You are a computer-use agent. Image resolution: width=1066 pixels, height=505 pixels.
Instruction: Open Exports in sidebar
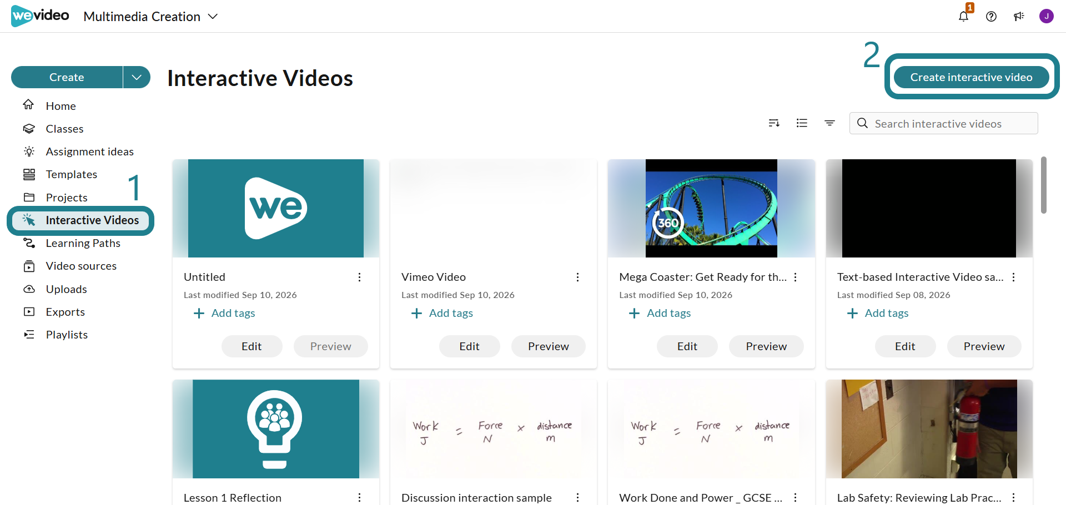tap(65, 312)
